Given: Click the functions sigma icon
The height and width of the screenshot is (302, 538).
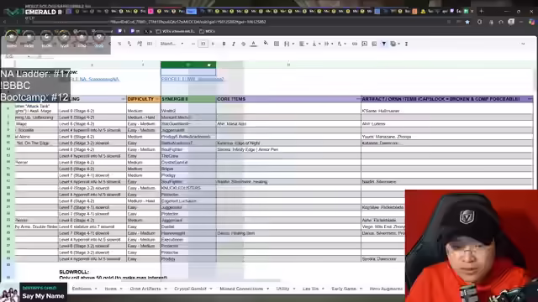Looking at the screenshot, I should 406,44.
